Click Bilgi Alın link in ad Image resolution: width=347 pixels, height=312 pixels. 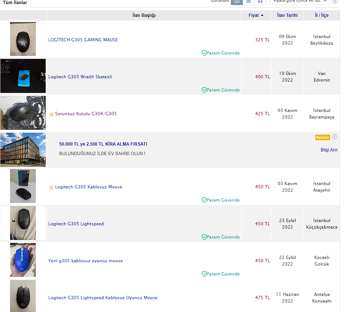(x=329, y=150)
